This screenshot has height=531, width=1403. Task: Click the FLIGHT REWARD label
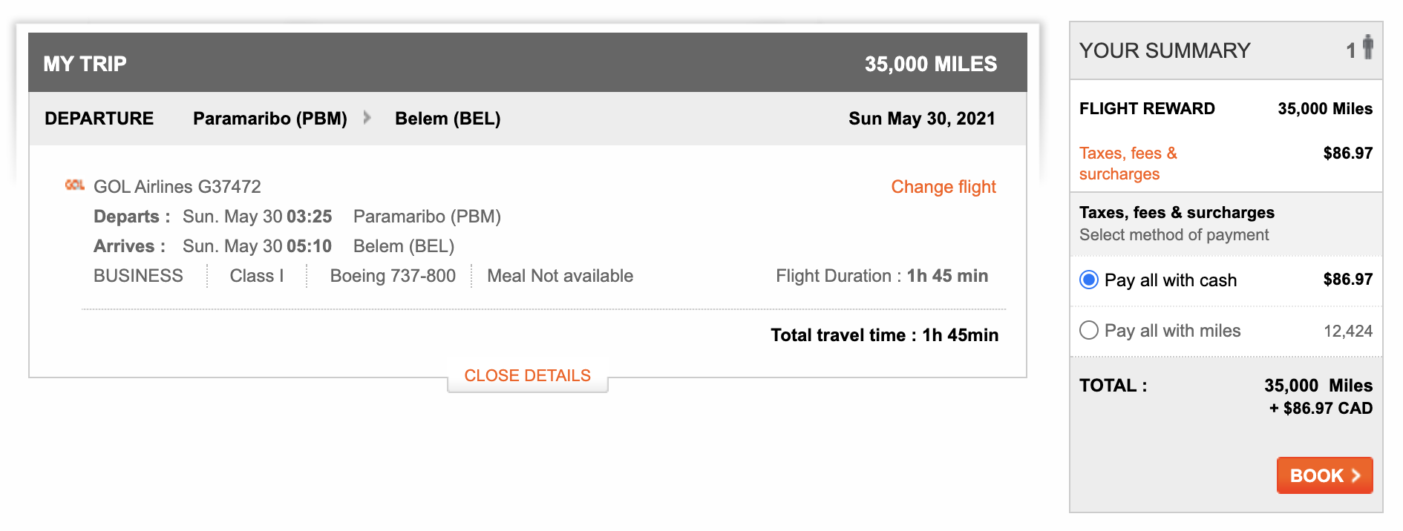pos(1147,109)
